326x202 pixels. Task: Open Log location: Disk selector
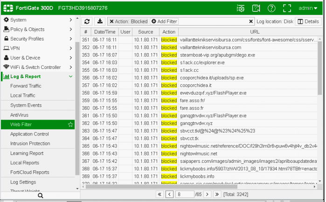275,21
